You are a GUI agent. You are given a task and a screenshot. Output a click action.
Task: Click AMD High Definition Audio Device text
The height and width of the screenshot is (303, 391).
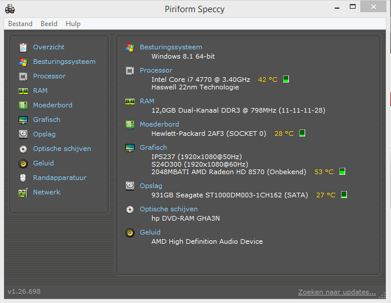207,241
